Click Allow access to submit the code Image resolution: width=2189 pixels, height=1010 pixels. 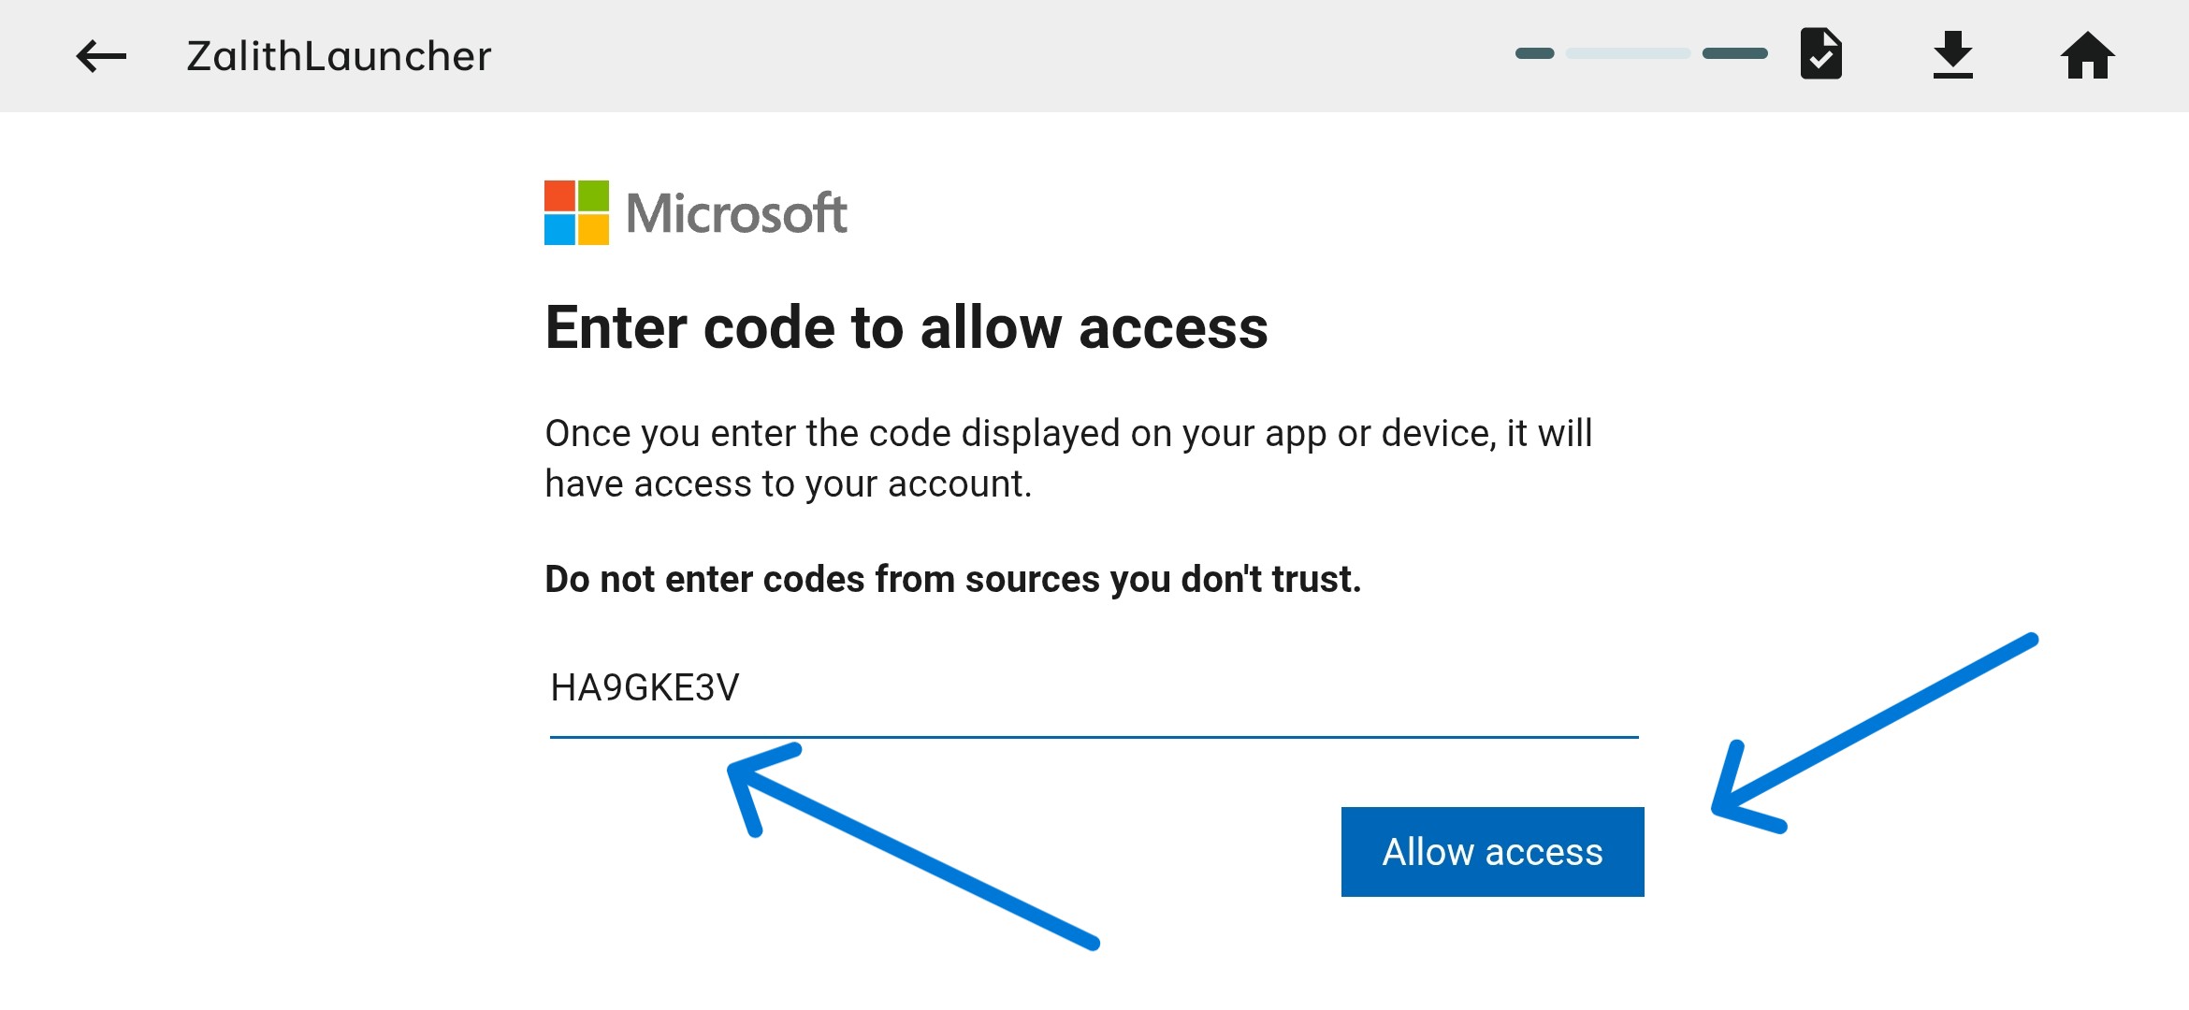(x=1492, y=851)
